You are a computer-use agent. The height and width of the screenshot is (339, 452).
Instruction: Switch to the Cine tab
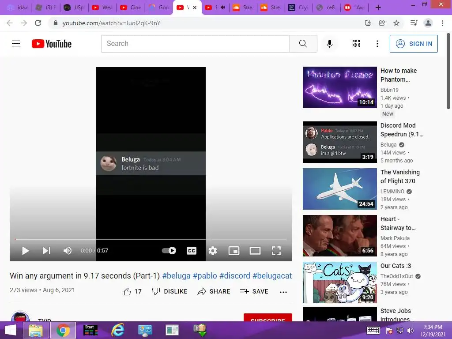[x=130, y=8]
